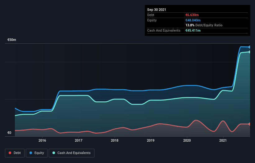The image size is (255, 163).
Task: Select the 2016 x-axis label
Action: click(42, 140)
